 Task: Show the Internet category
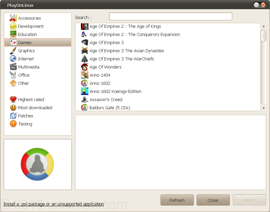pos(38,59)
